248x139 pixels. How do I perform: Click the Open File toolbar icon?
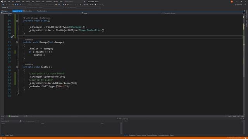click(13, 5)
